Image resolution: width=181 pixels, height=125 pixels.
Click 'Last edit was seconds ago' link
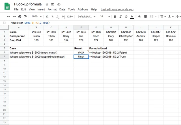coord(117,9)
